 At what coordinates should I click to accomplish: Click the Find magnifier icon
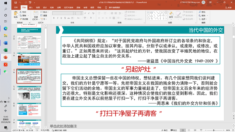tap(200, 12)
